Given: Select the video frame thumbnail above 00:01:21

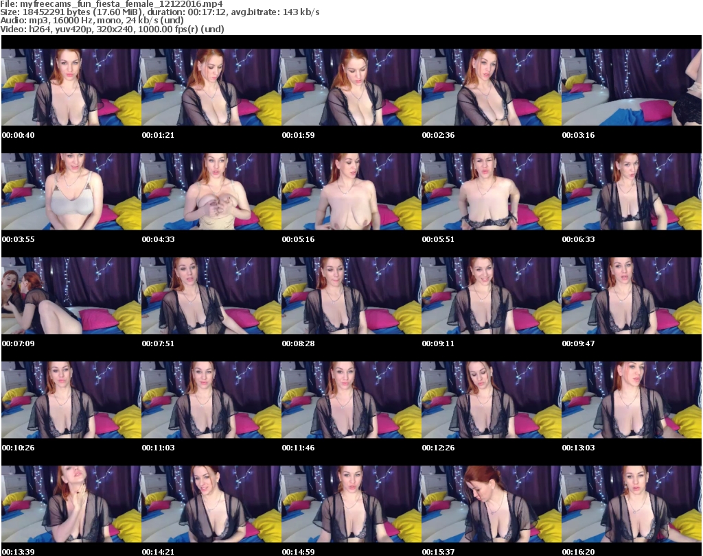Looking at the screenshot, I should tap(211, 87).
